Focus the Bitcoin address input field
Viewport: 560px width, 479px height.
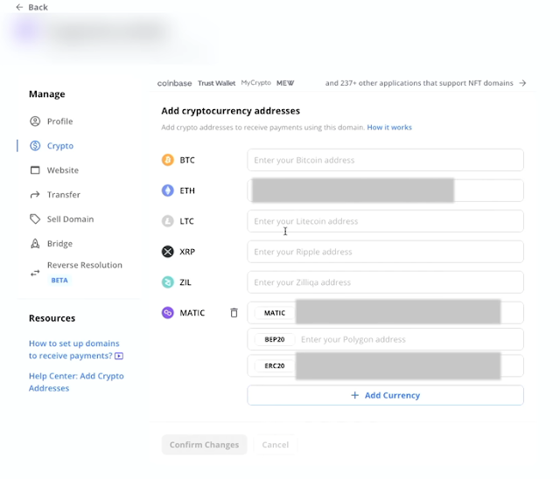[x=385, y=160]
